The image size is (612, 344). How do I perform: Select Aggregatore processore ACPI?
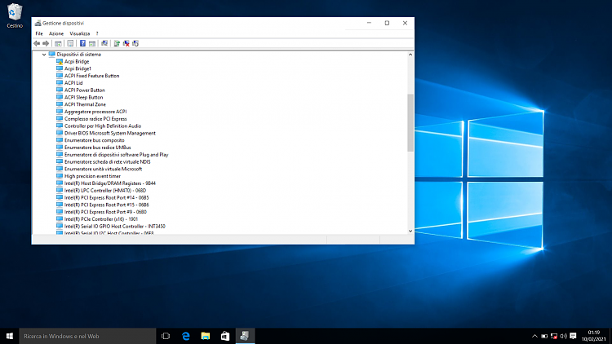[x=95, y=112]
